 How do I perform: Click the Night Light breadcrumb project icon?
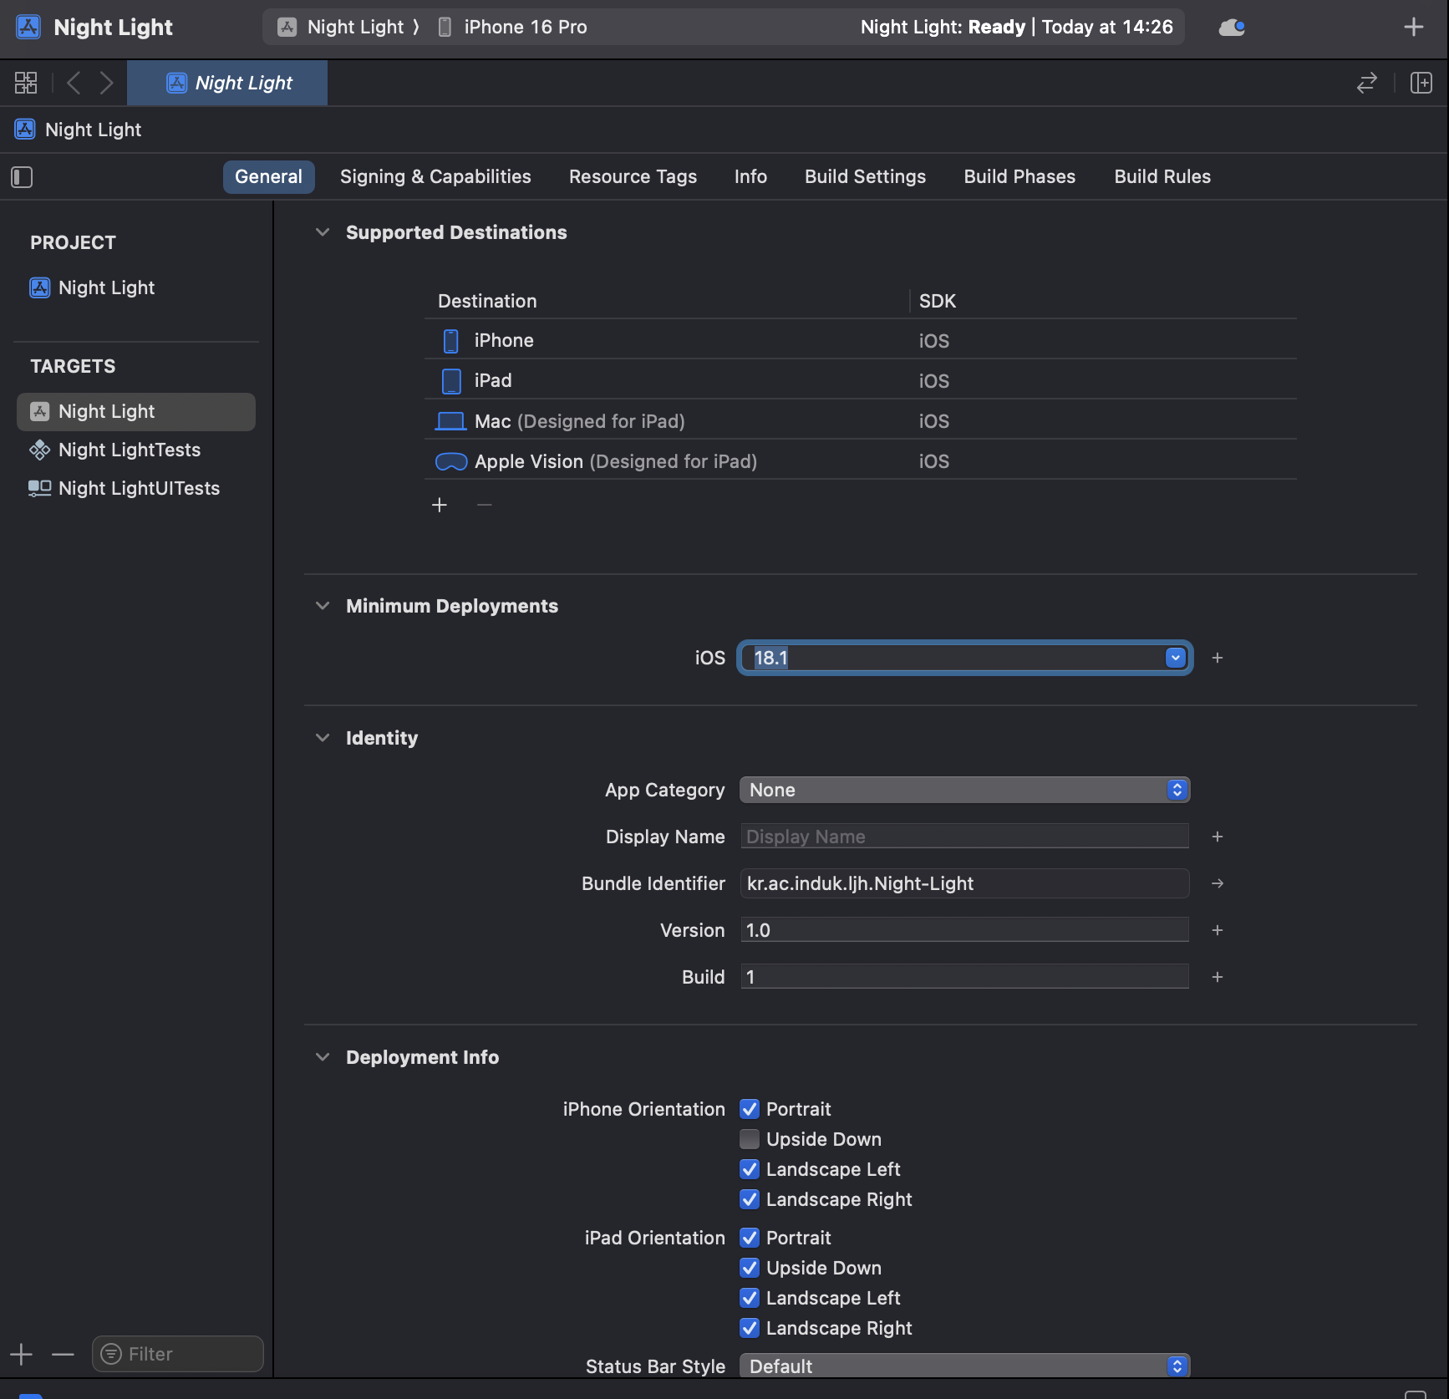click(x=25, y=130)
